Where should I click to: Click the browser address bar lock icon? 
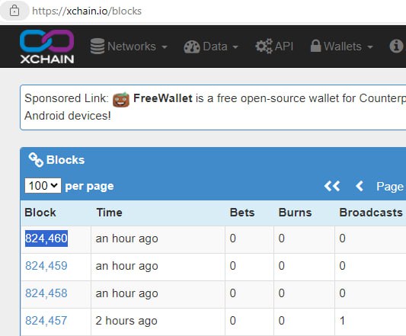(14, 11)
